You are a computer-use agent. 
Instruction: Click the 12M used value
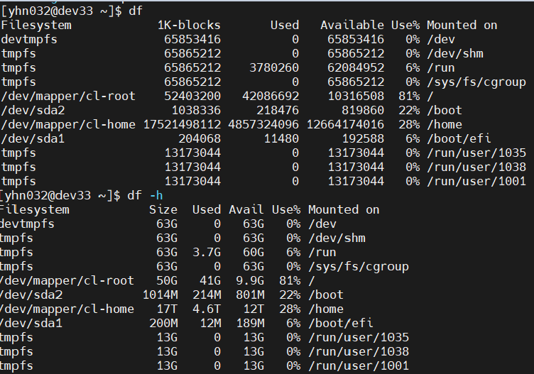click(x=210, y=324)
